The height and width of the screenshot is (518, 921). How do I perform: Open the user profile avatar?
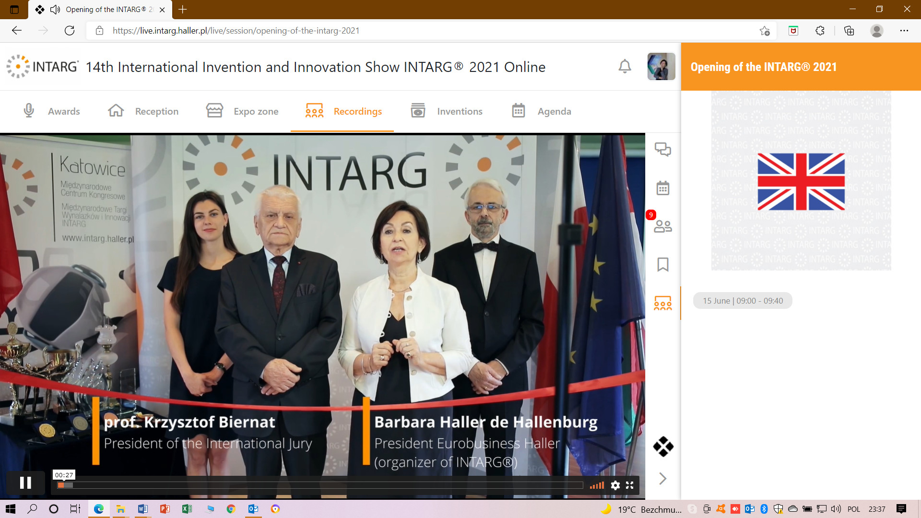[661, 66]
